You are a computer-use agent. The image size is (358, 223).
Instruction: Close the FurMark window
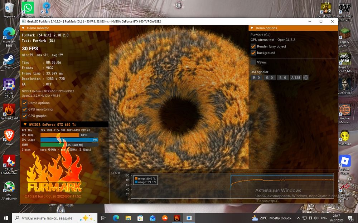[333, 21]
